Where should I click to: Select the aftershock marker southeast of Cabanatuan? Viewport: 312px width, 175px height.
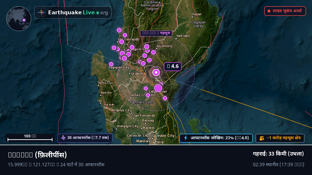165,98
